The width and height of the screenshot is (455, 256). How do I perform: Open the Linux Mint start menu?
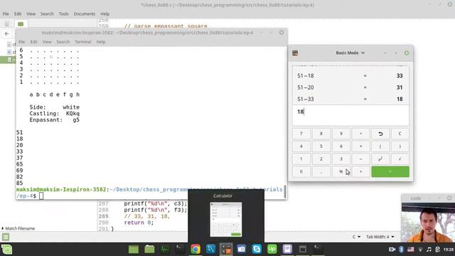(x=6, y=250)
